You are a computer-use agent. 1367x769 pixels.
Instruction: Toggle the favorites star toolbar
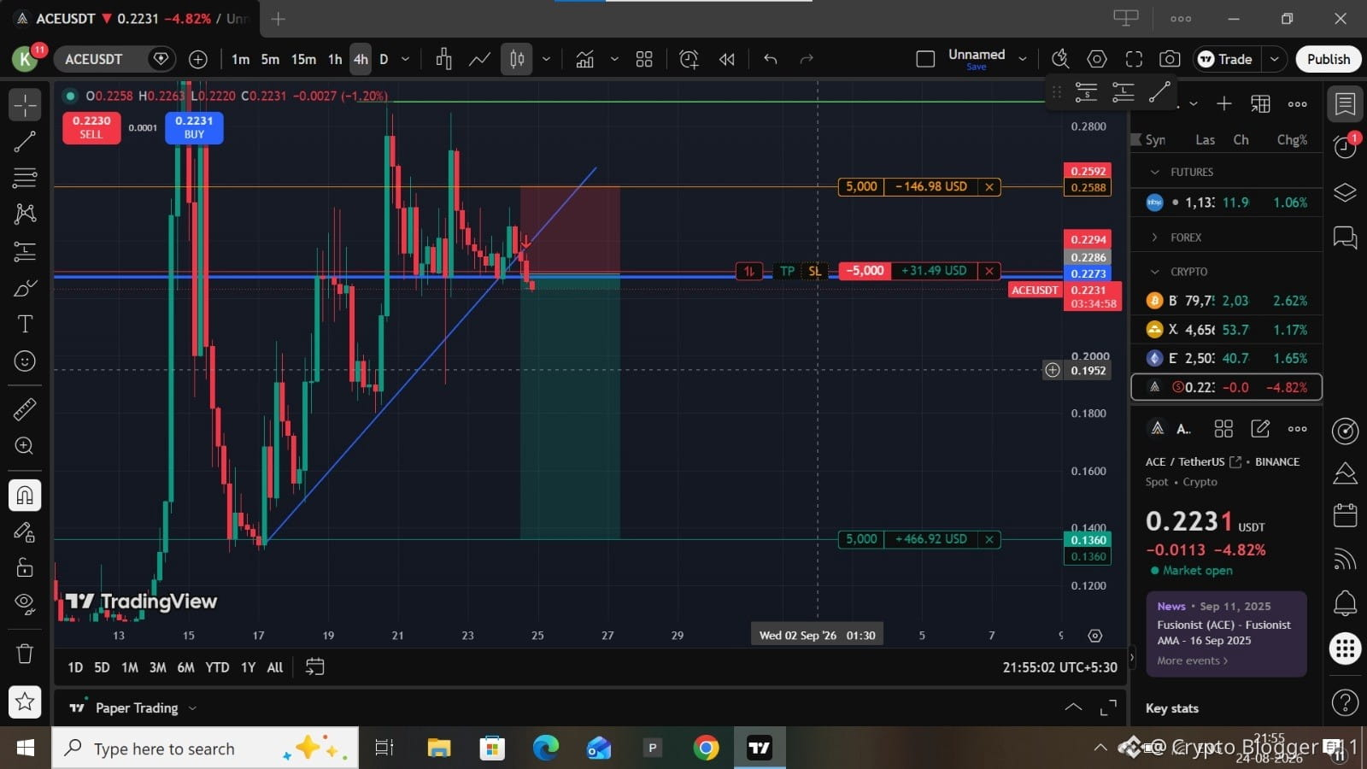[25, 702]
